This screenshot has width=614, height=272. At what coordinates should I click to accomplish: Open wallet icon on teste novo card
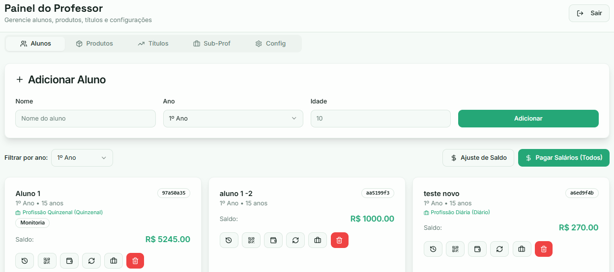pyautogui.click(x=477, y=249)
